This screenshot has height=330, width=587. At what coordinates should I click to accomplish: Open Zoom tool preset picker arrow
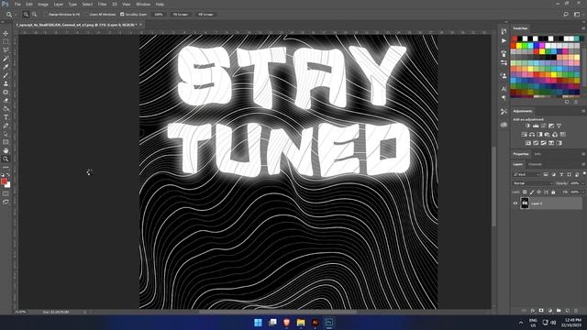pyautogui.click(x=16, y=15)
